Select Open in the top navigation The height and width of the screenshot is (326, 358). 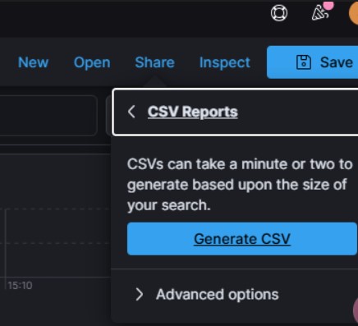pyautogui.click(x=92, y=62)
